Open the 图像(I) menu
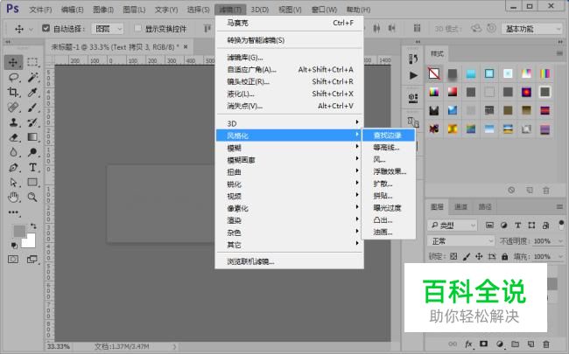The height and width of the screenshot is (354, 569). click(103, 10)
